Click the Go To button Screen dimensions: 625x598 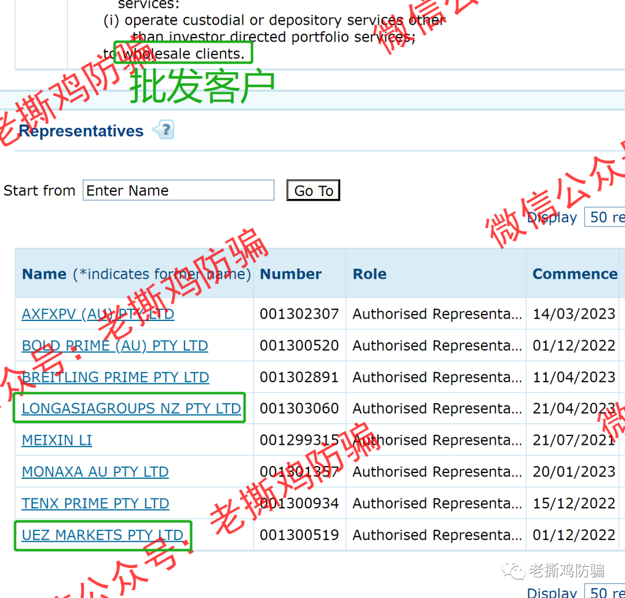[313, 190]
